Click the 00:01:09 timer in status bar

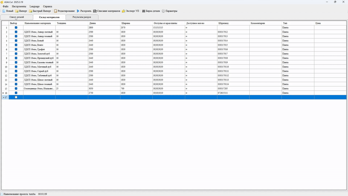tap(42, 194)
